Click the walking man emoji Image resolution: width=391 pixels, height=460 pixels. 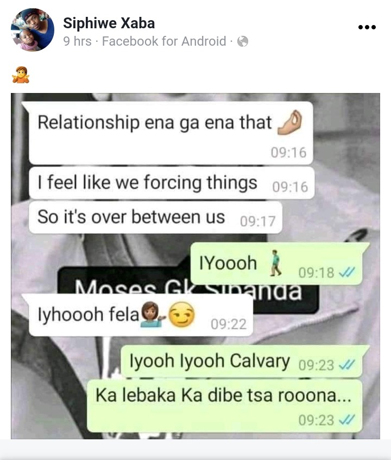pyautogui.click(x=275, y=263)
